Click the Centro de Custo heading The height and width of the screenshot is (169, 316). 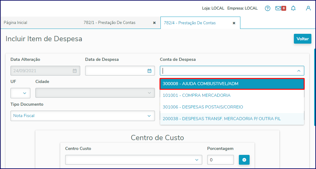click(157, 138)
